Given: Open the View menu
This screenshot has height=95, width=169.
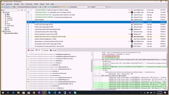Looking at the screenshot, I should (x=22, y=4).
